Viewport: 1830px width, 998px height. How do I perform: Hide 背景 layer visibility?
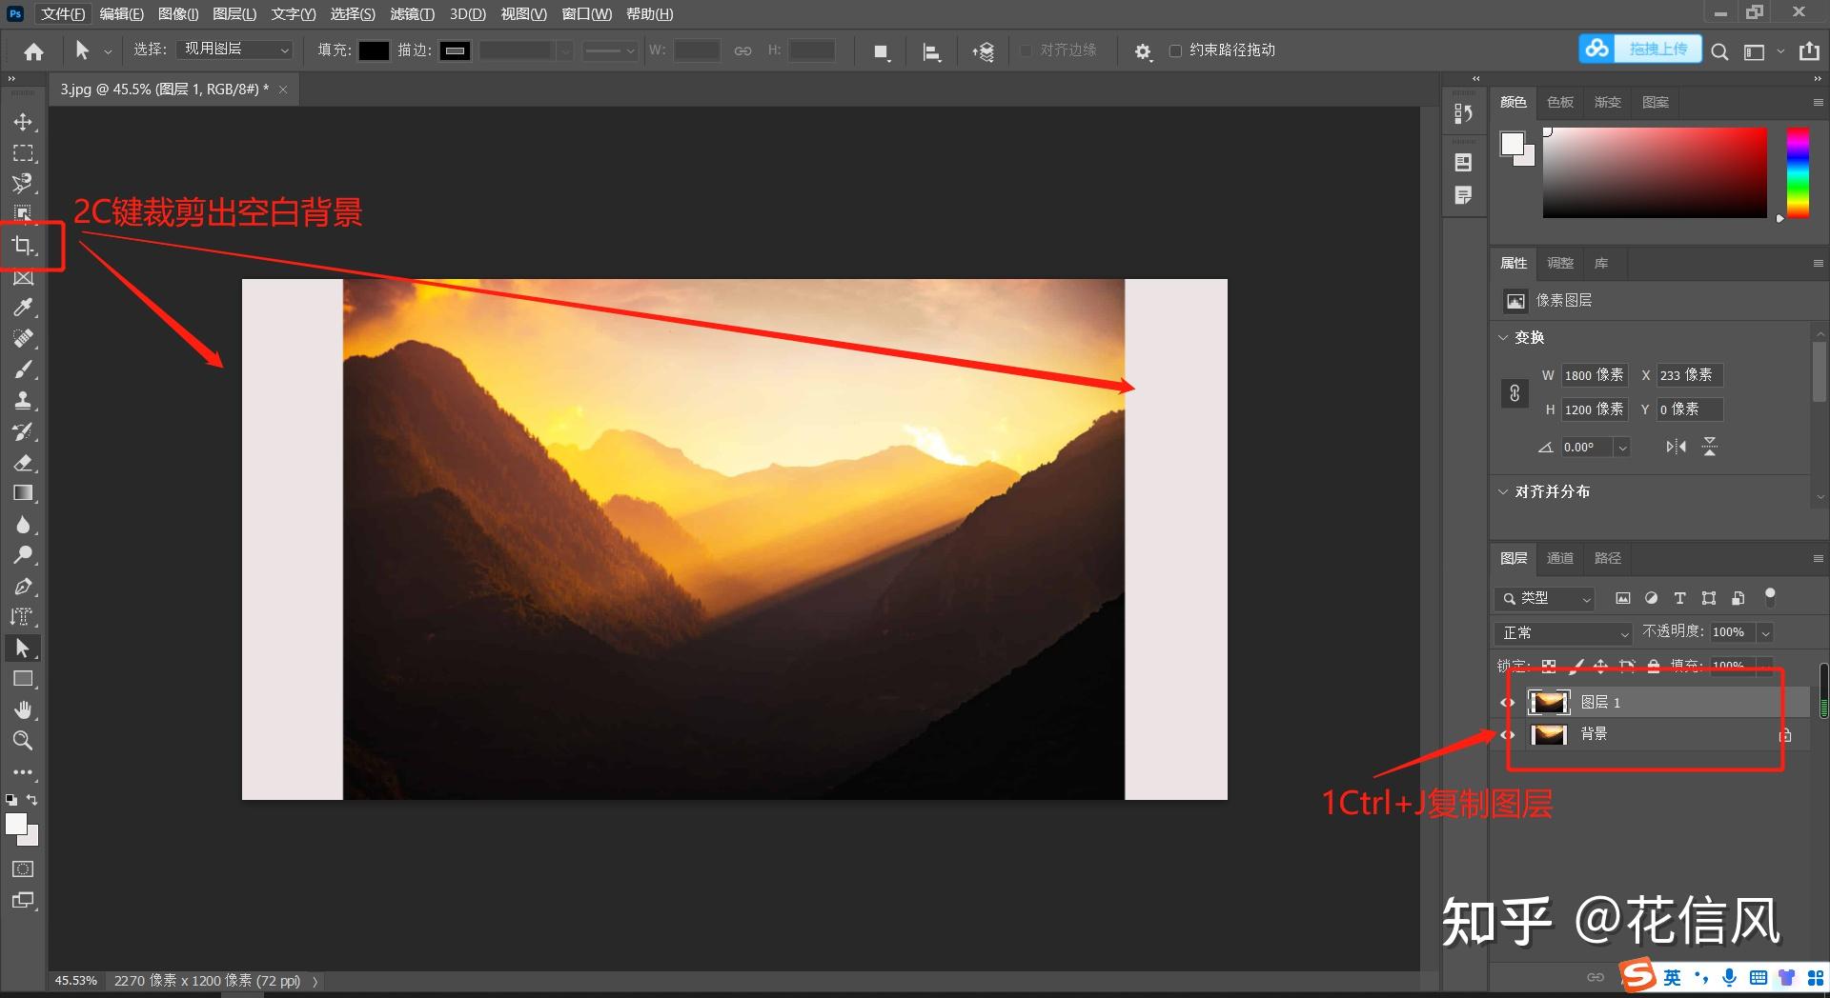[x=1508, y=734]
